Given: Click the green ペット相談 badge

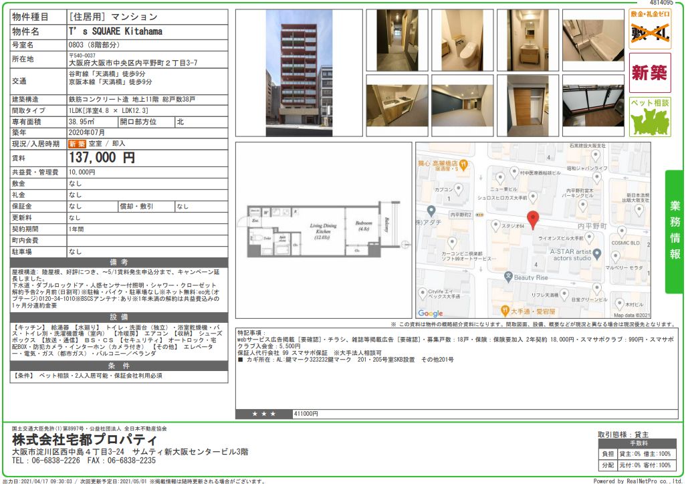Looking at the screenshot, I should (x=650, y=117).
